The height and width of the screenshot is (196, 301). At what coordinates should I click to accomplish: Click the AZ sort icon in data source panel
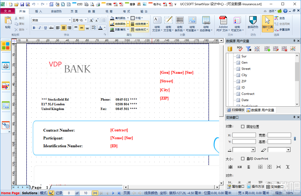point(257,48)
